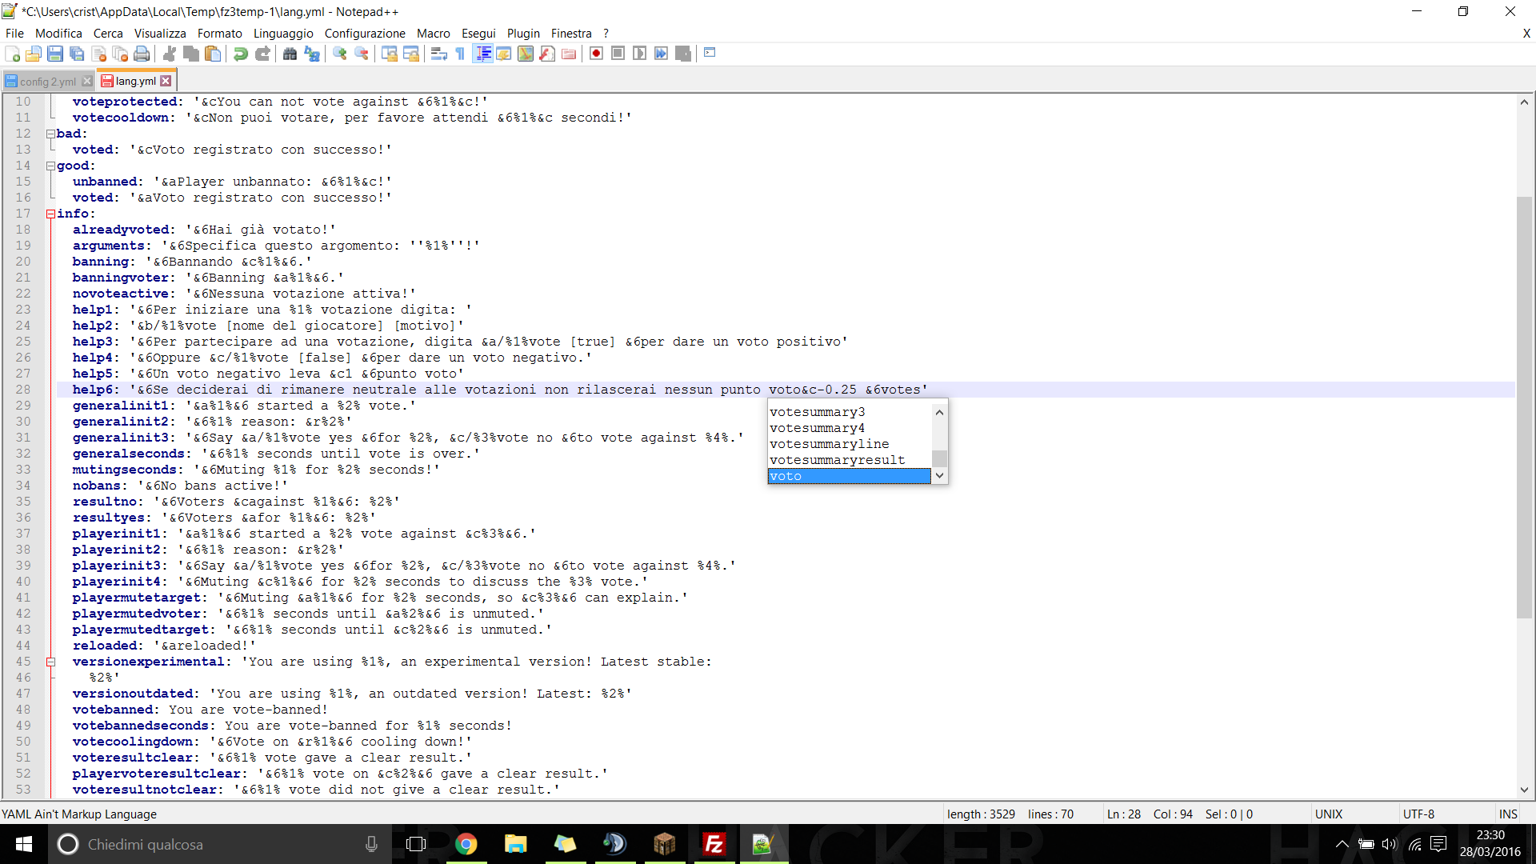Open the Document Map icon
The width and height of the screenshot is (1536, 864).
tap(526, 54)
